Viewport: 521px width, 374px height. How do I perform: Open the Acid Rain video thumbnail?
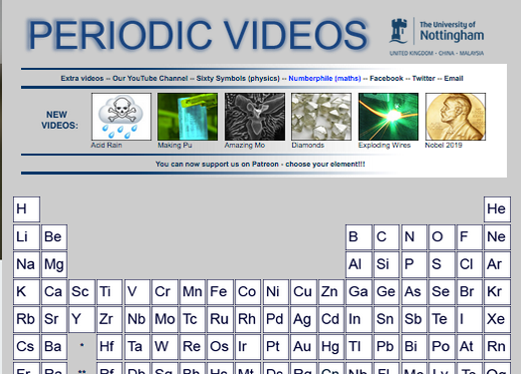[122, 117]
